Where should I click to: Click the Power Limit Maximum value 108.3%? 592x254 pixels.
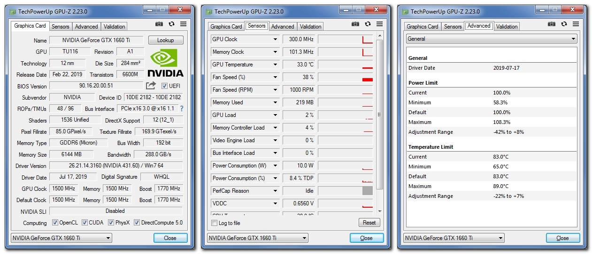point(502,122)
